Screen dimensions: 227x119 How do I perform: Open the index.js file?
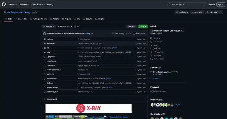tap(50, 83)
